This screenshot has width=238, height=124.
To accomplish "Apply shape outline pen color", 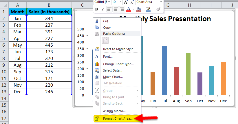I will (x=148, y=9).
